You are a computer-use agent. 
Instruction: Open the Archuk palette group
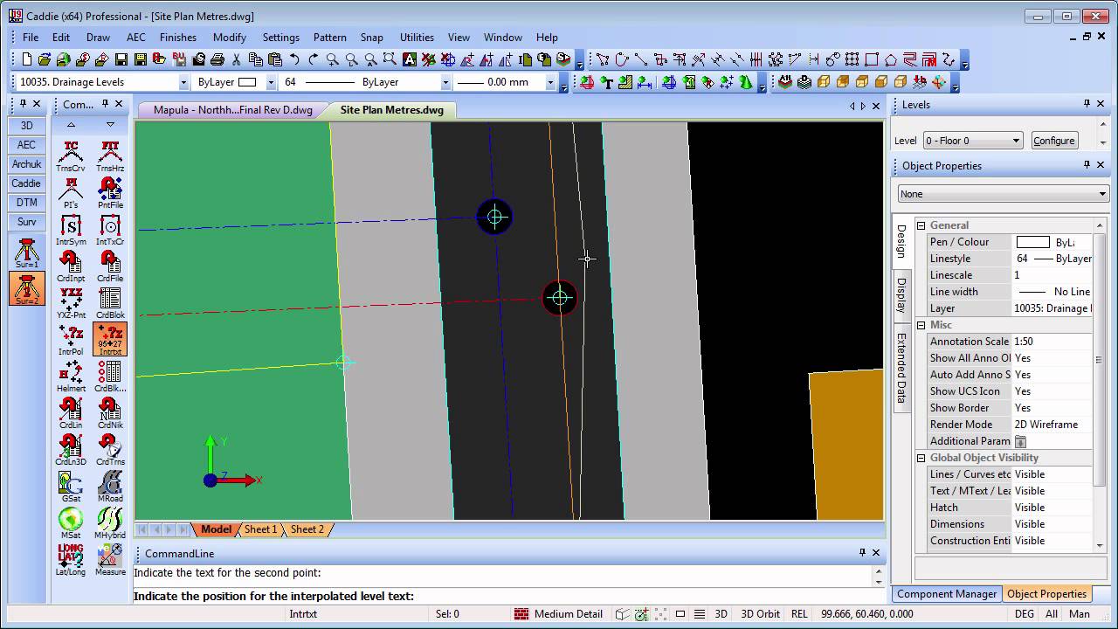(27, 164)
